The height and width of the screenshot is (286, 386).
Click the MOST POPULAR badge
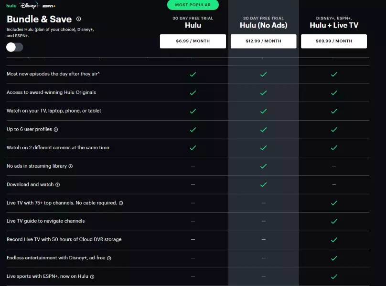click(x=193, y=5)
